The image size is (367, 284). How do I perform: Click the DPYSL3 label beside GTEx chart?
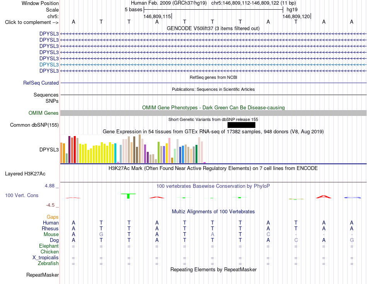[49, 150]
